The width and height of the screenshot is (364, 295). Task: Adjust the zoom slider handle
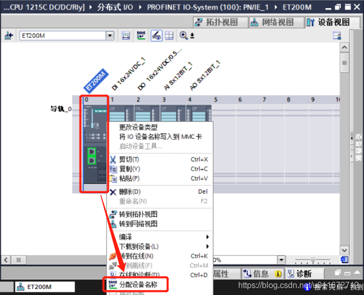[313, 260]
